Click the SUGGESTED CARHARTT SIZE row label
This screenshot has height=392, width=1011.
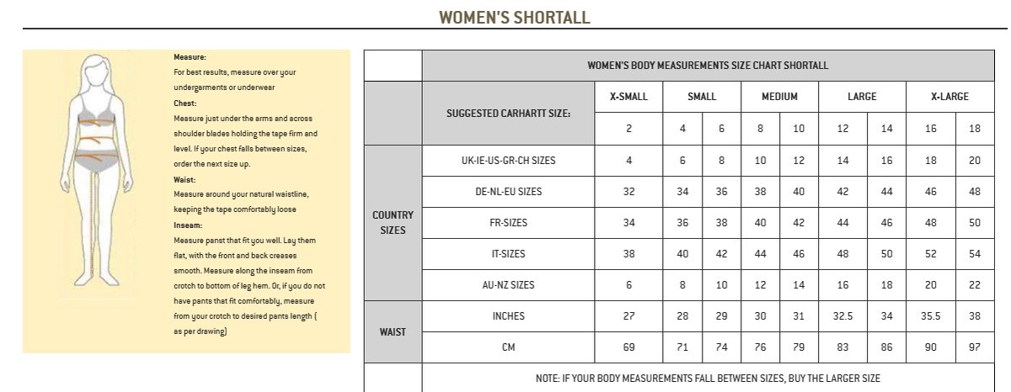pos(508,113)
